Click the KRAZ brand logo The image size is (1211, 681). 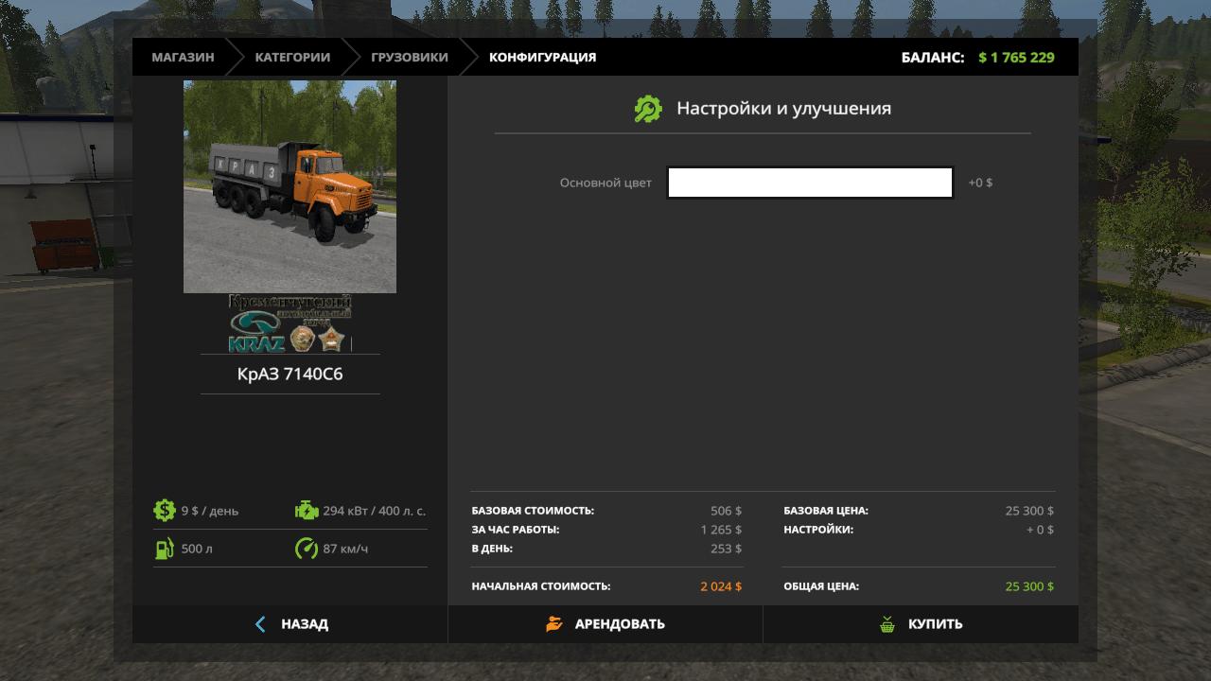tap(290, 323)
